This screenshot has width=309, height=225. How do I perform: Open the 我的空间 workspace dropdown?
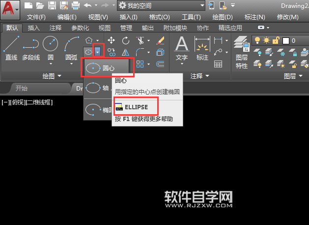point(161,5)
